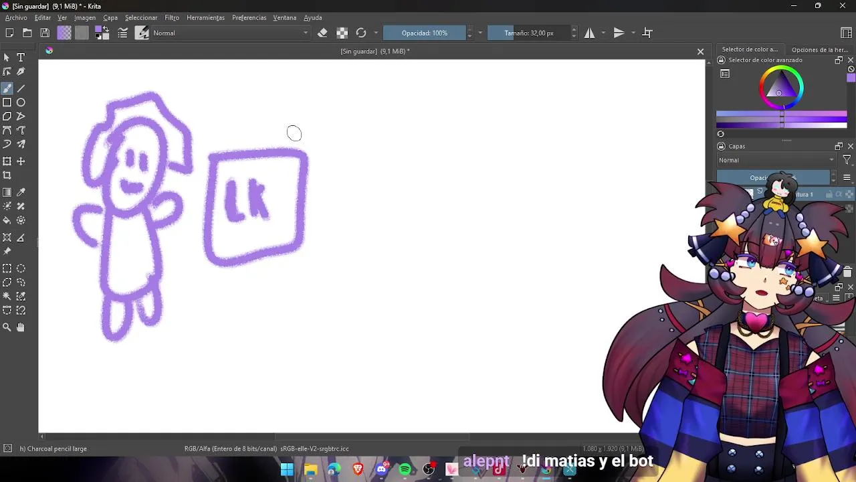The width and height of the screenshot is (856, 482).
Task: Open the Filtro menu
Action: click(172, 17)
